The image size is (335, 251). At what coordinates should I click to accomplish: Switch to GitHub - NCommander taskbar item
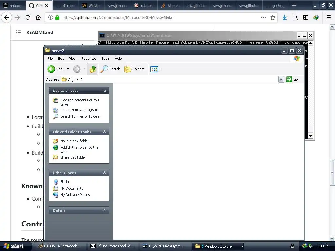click(60, 246)
